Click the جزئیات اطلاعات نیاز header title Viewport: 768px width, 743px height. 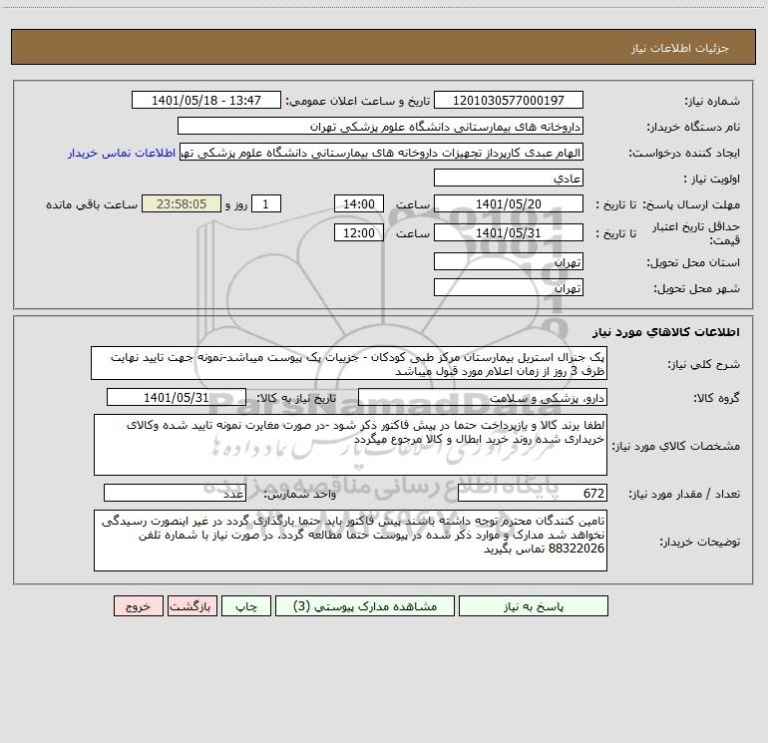pos(680,48)
